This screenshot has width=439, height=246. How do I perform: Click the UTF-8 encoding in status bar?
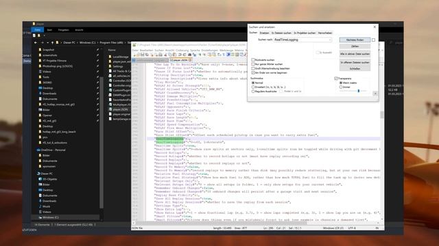tap(352, 228)
